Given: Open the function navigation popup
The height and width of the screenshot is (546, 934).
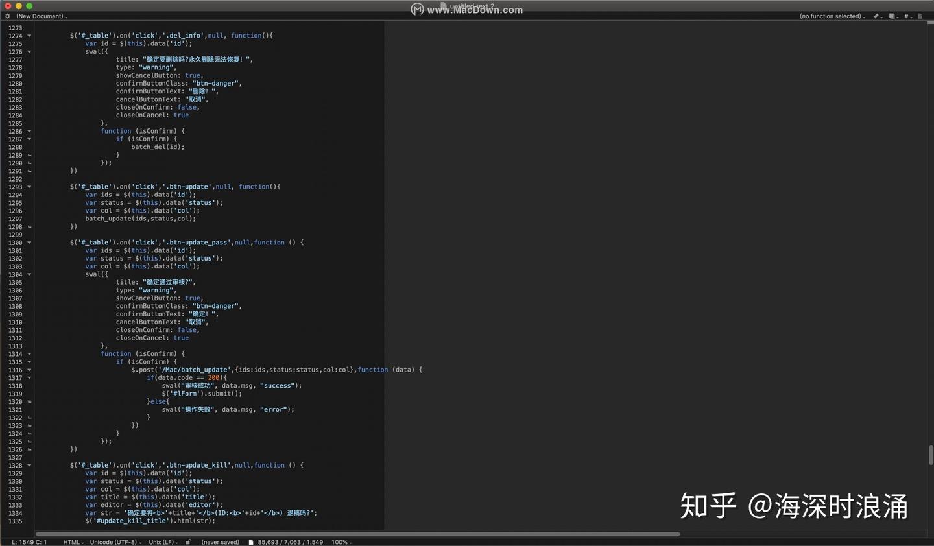Looking at the screenshot, I should (832, 16).
